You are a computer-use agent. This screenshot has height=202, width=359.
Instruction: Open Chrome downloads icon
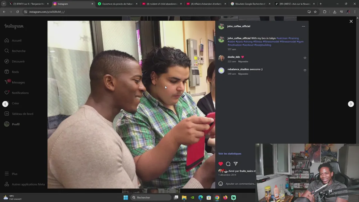(x=335, y=12)
